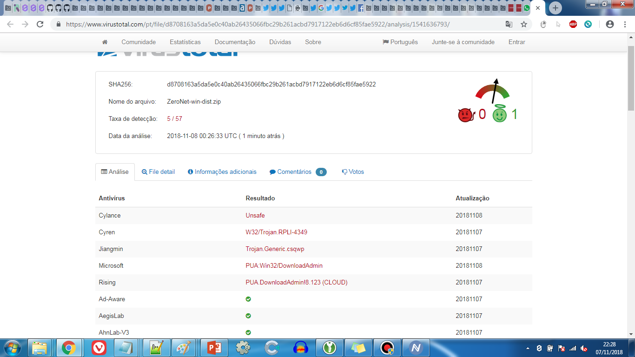Switch to the Google tab
This screenshot has height=357, width=635.
pyautogui.click(x=321, y=8)
